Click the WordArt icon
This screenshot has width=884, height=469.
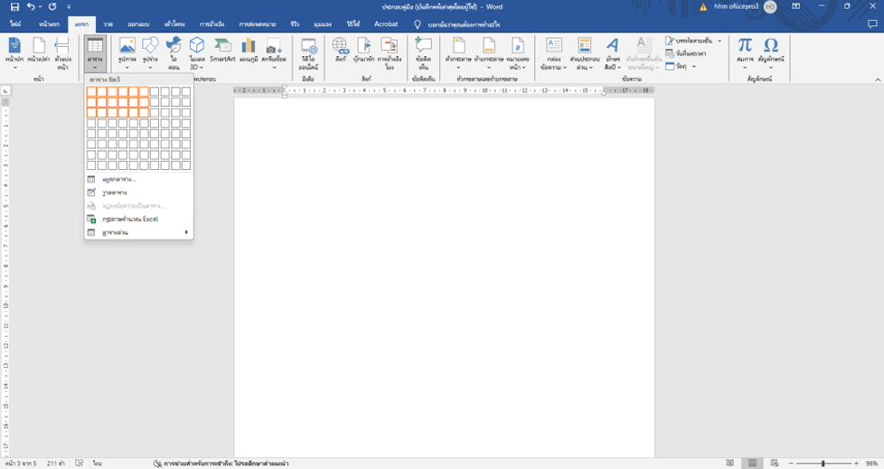(612, 51)
